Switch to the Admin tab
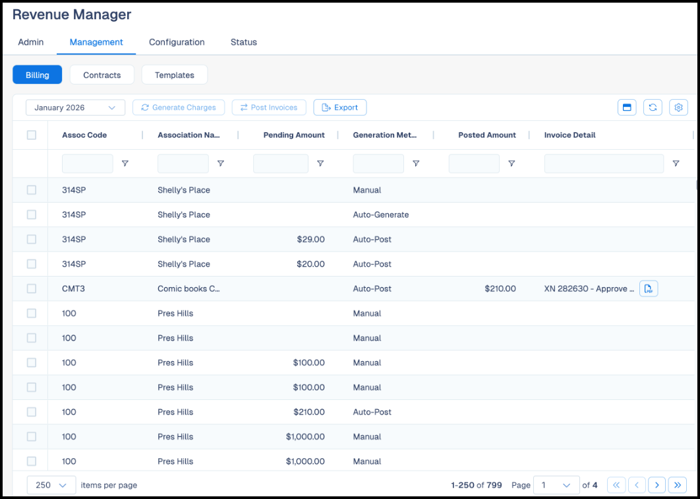Screen dimensions: 700x499 point(31,42)
